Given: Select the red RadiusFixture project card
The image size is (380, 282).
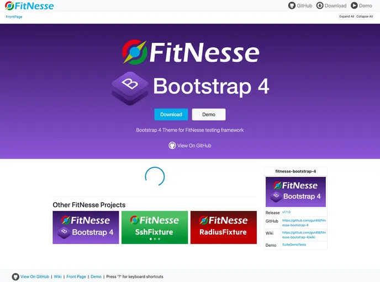Looking at the screenshot, I should (x=224, y=227).
